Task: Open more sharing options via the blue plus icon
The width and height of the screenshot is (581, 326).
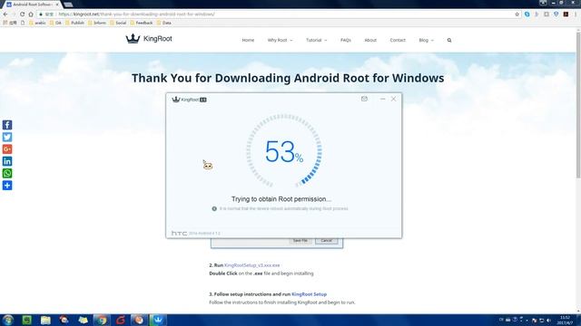Action: pos(7,186)
